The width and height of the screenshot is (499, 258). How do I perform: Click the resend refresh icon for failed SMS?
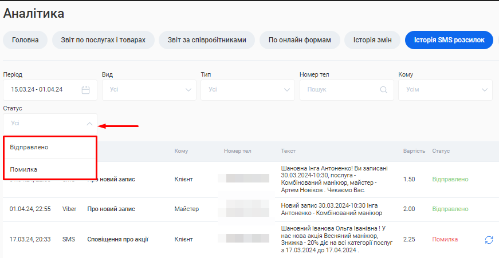pyautogui.click(x=489, y=240)
